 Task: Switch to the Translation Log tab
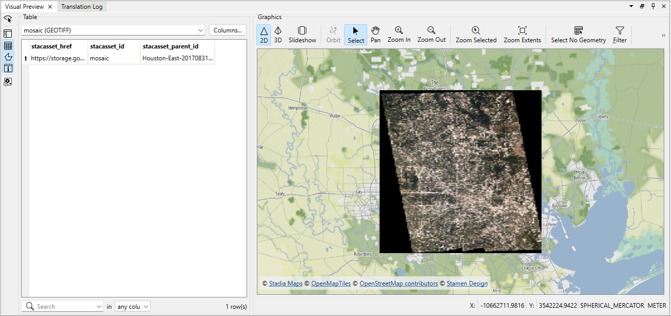[82, 7]
